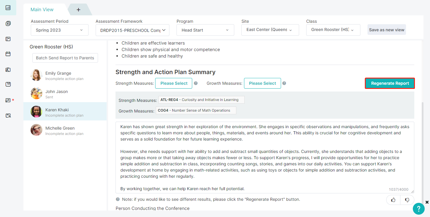Open the round teal help question button
The width and height of the screenshot is (430, 217).
(x=419, y=209)
